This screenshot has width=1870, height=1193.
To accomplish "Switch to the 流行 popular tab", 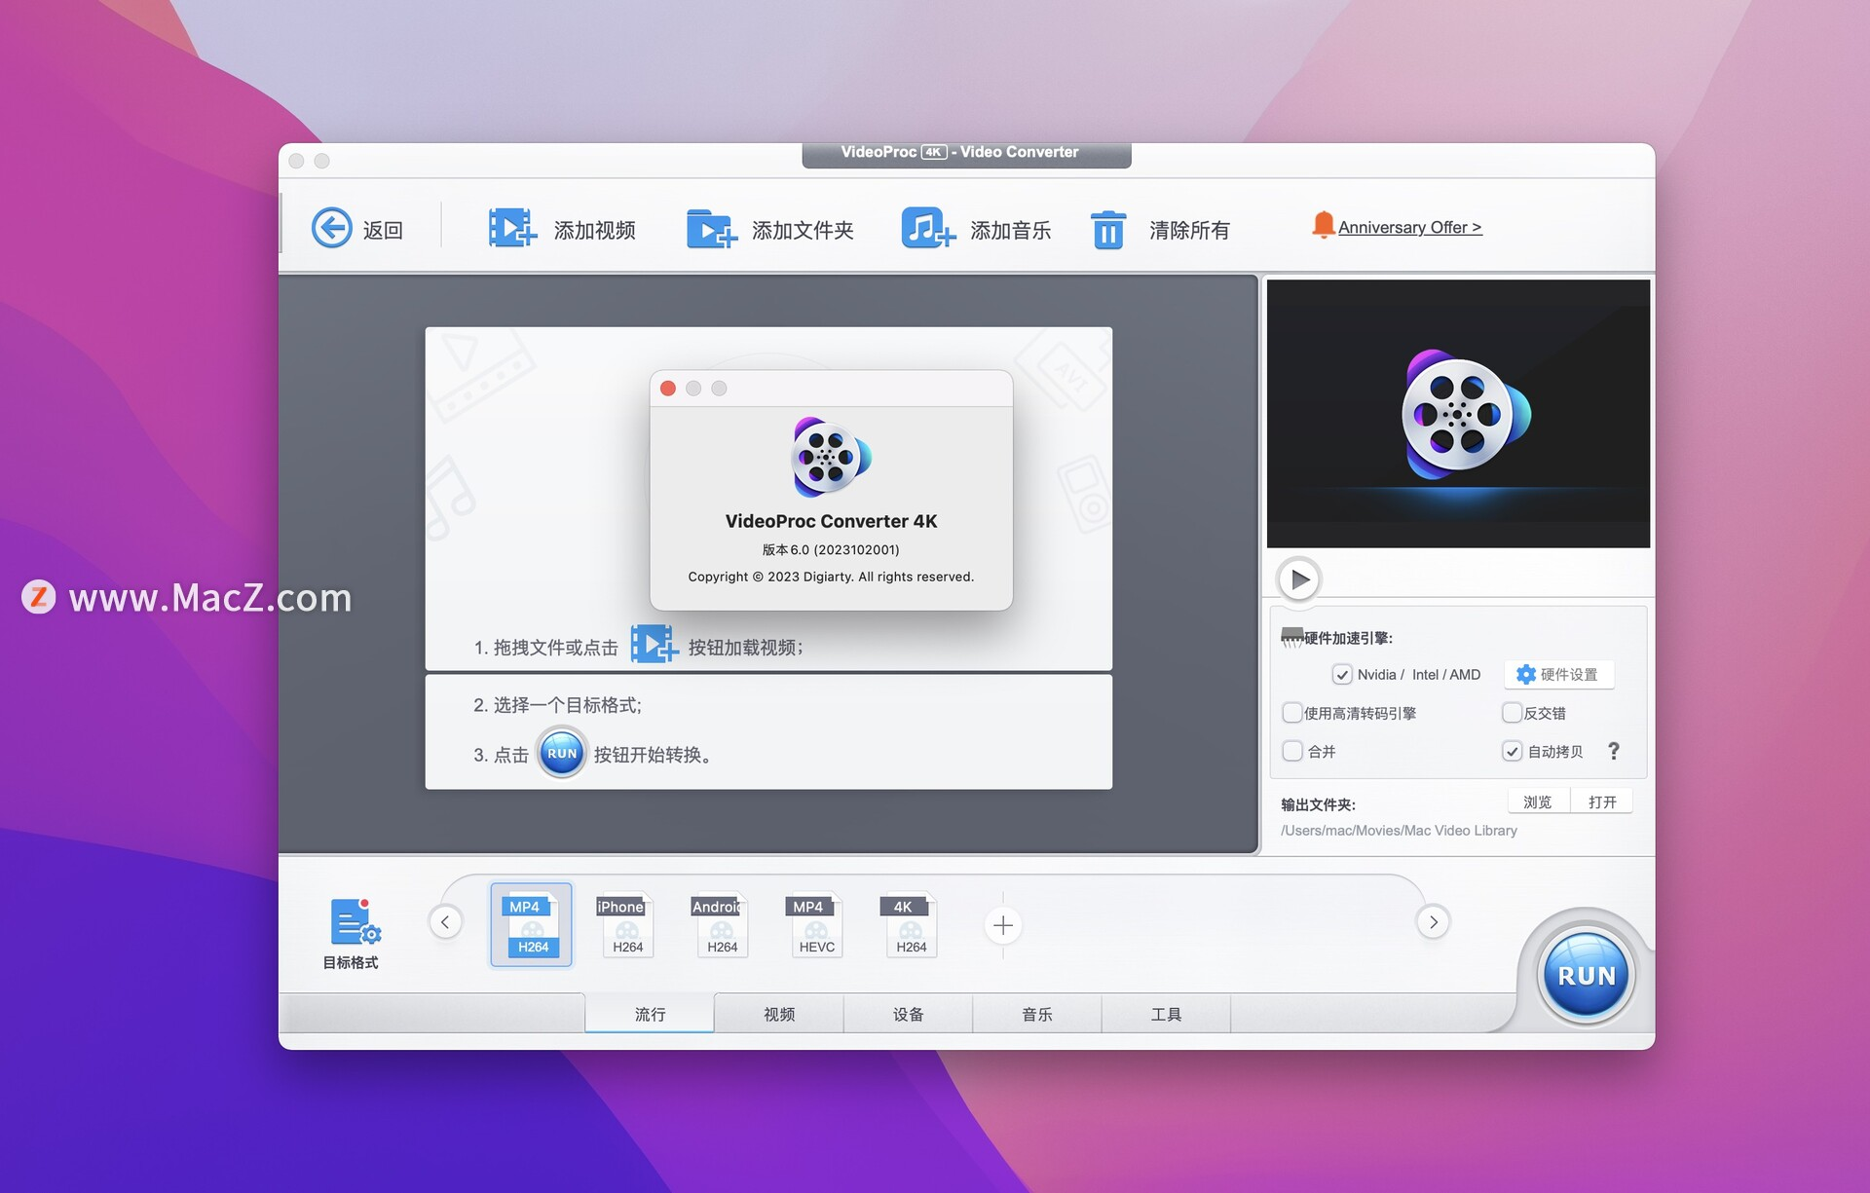I will [650, 1014].
